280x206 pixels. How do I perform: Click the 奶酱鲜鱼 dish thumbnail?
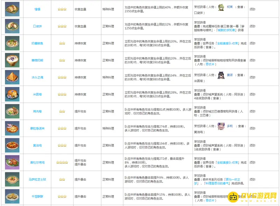coord(12,43)
